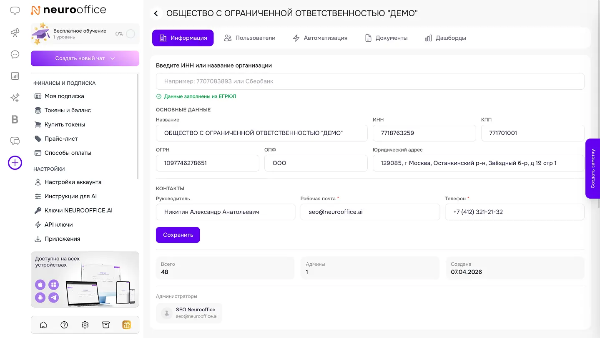Open the bar chart icon in left rail
The image size is (600, 338).
coord(15,76)
